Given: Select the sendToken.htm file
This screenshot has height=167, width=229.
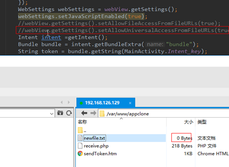Looking at the screenshot, I should coord(100,153).
